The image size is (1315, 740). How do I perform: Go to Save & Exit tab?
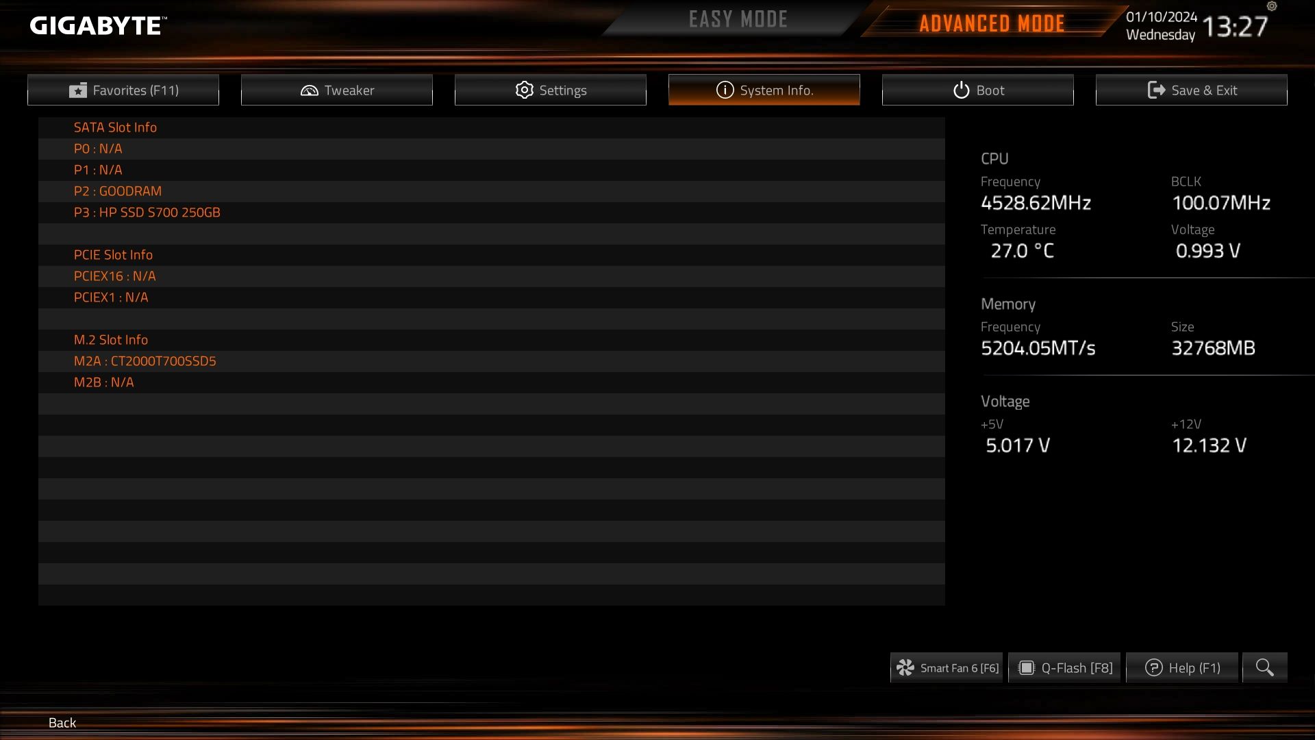tap(1191, 90)
